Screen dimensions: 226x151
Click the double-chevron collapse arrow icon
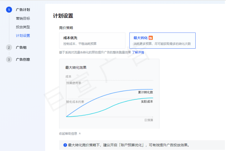[80, 133]
